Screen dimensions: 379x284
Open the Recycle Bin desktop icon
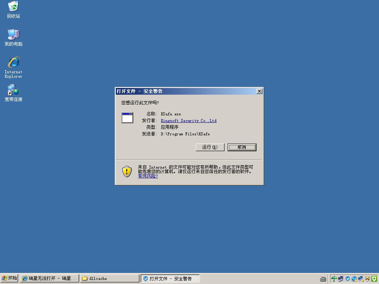(13, 10)
